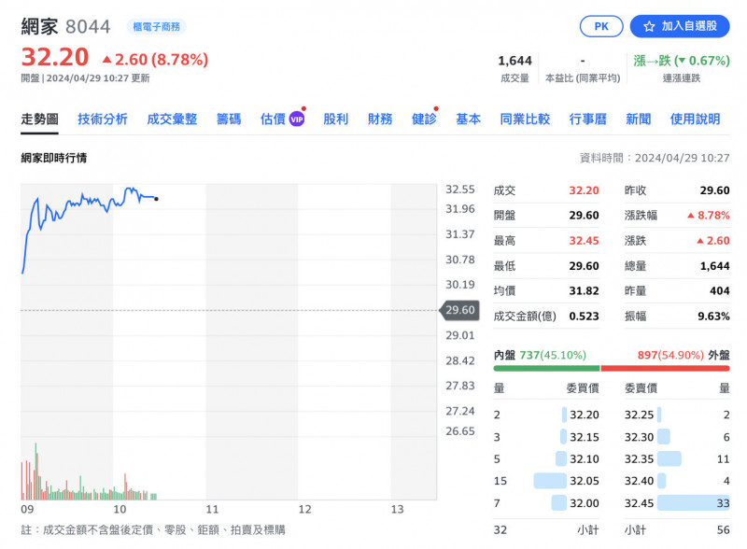This screenshot has width=747, height=549.
Task: Click the 1,644 成交量 figure at top
Action: pyautogui.click(x=514, y=61)
